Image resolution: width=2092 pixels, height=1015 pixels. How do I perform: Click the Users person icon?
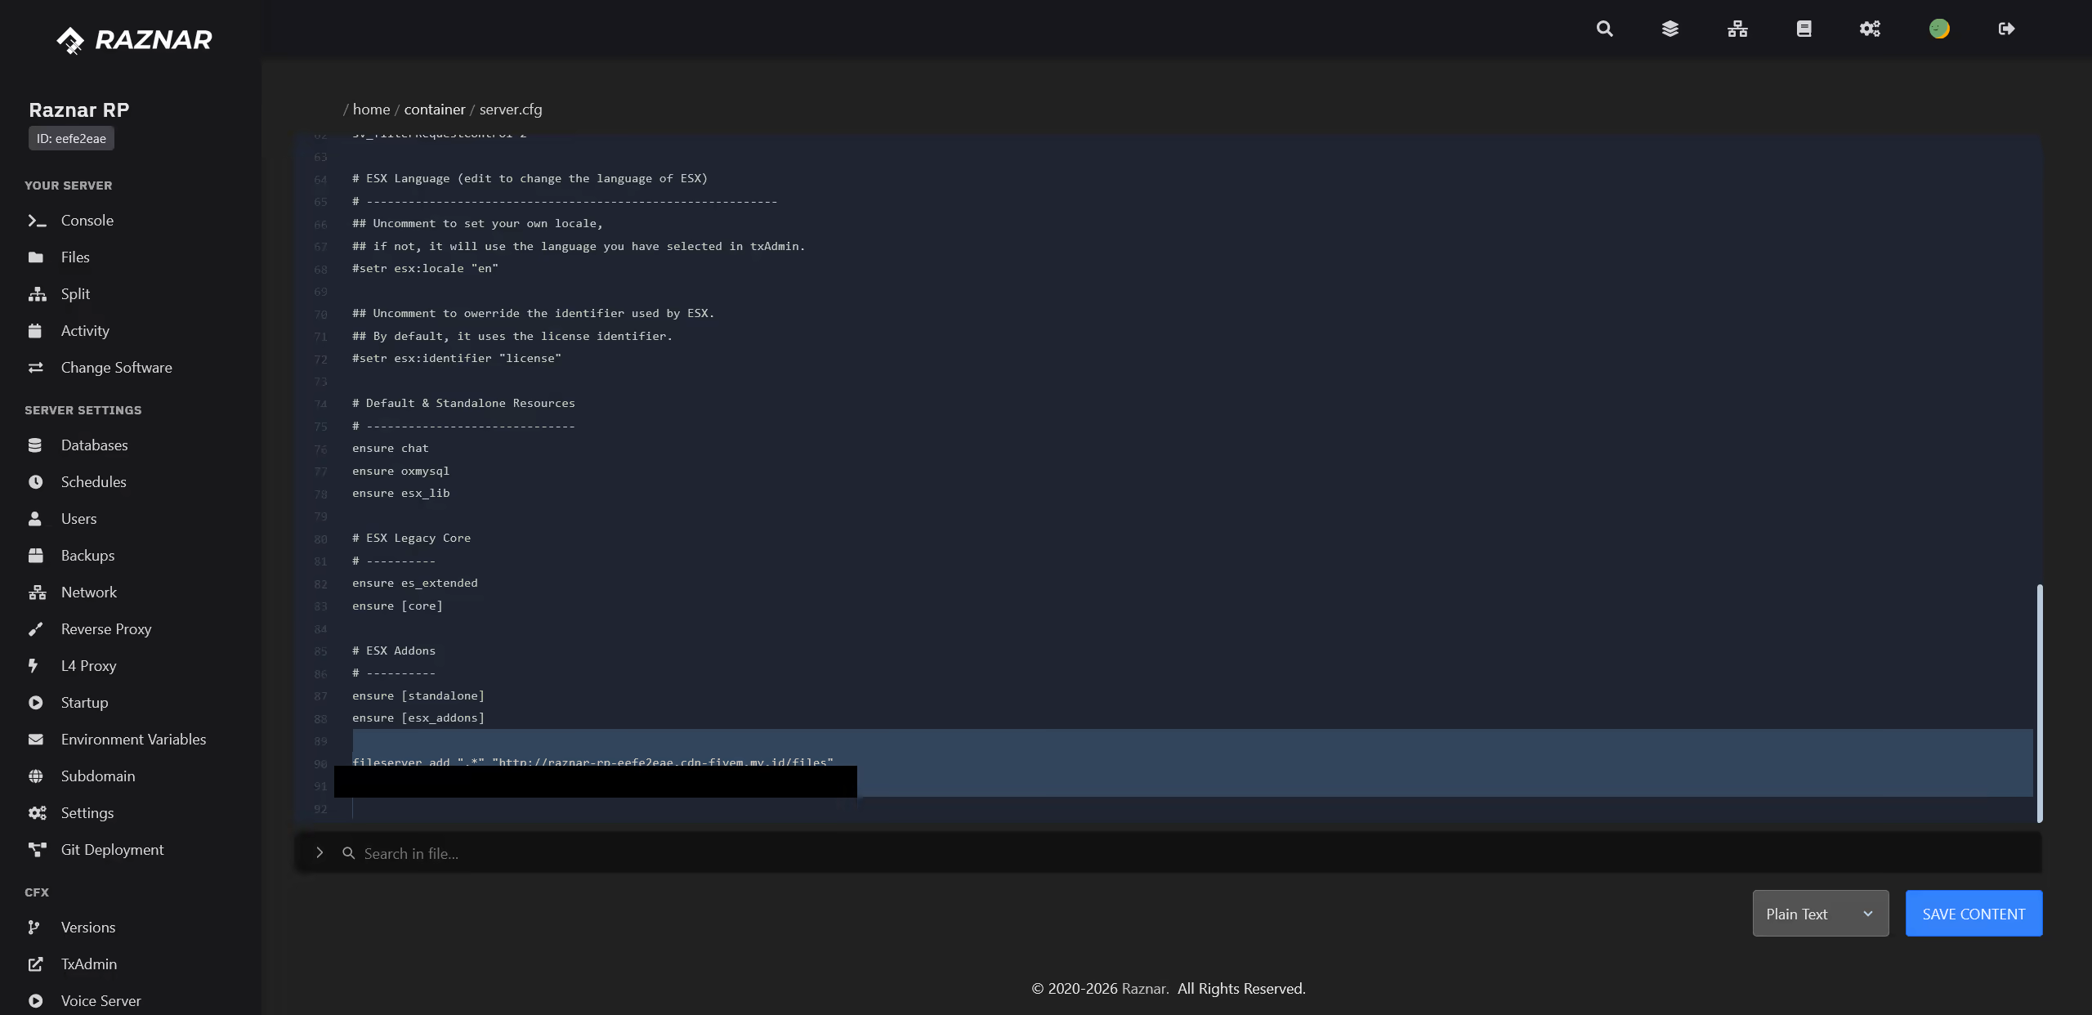(35, 518)
